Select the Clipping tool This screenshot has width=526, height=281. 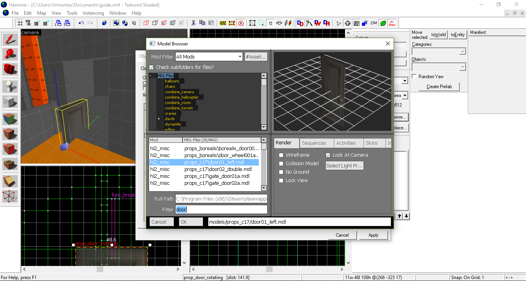click(x=10, y=181)
